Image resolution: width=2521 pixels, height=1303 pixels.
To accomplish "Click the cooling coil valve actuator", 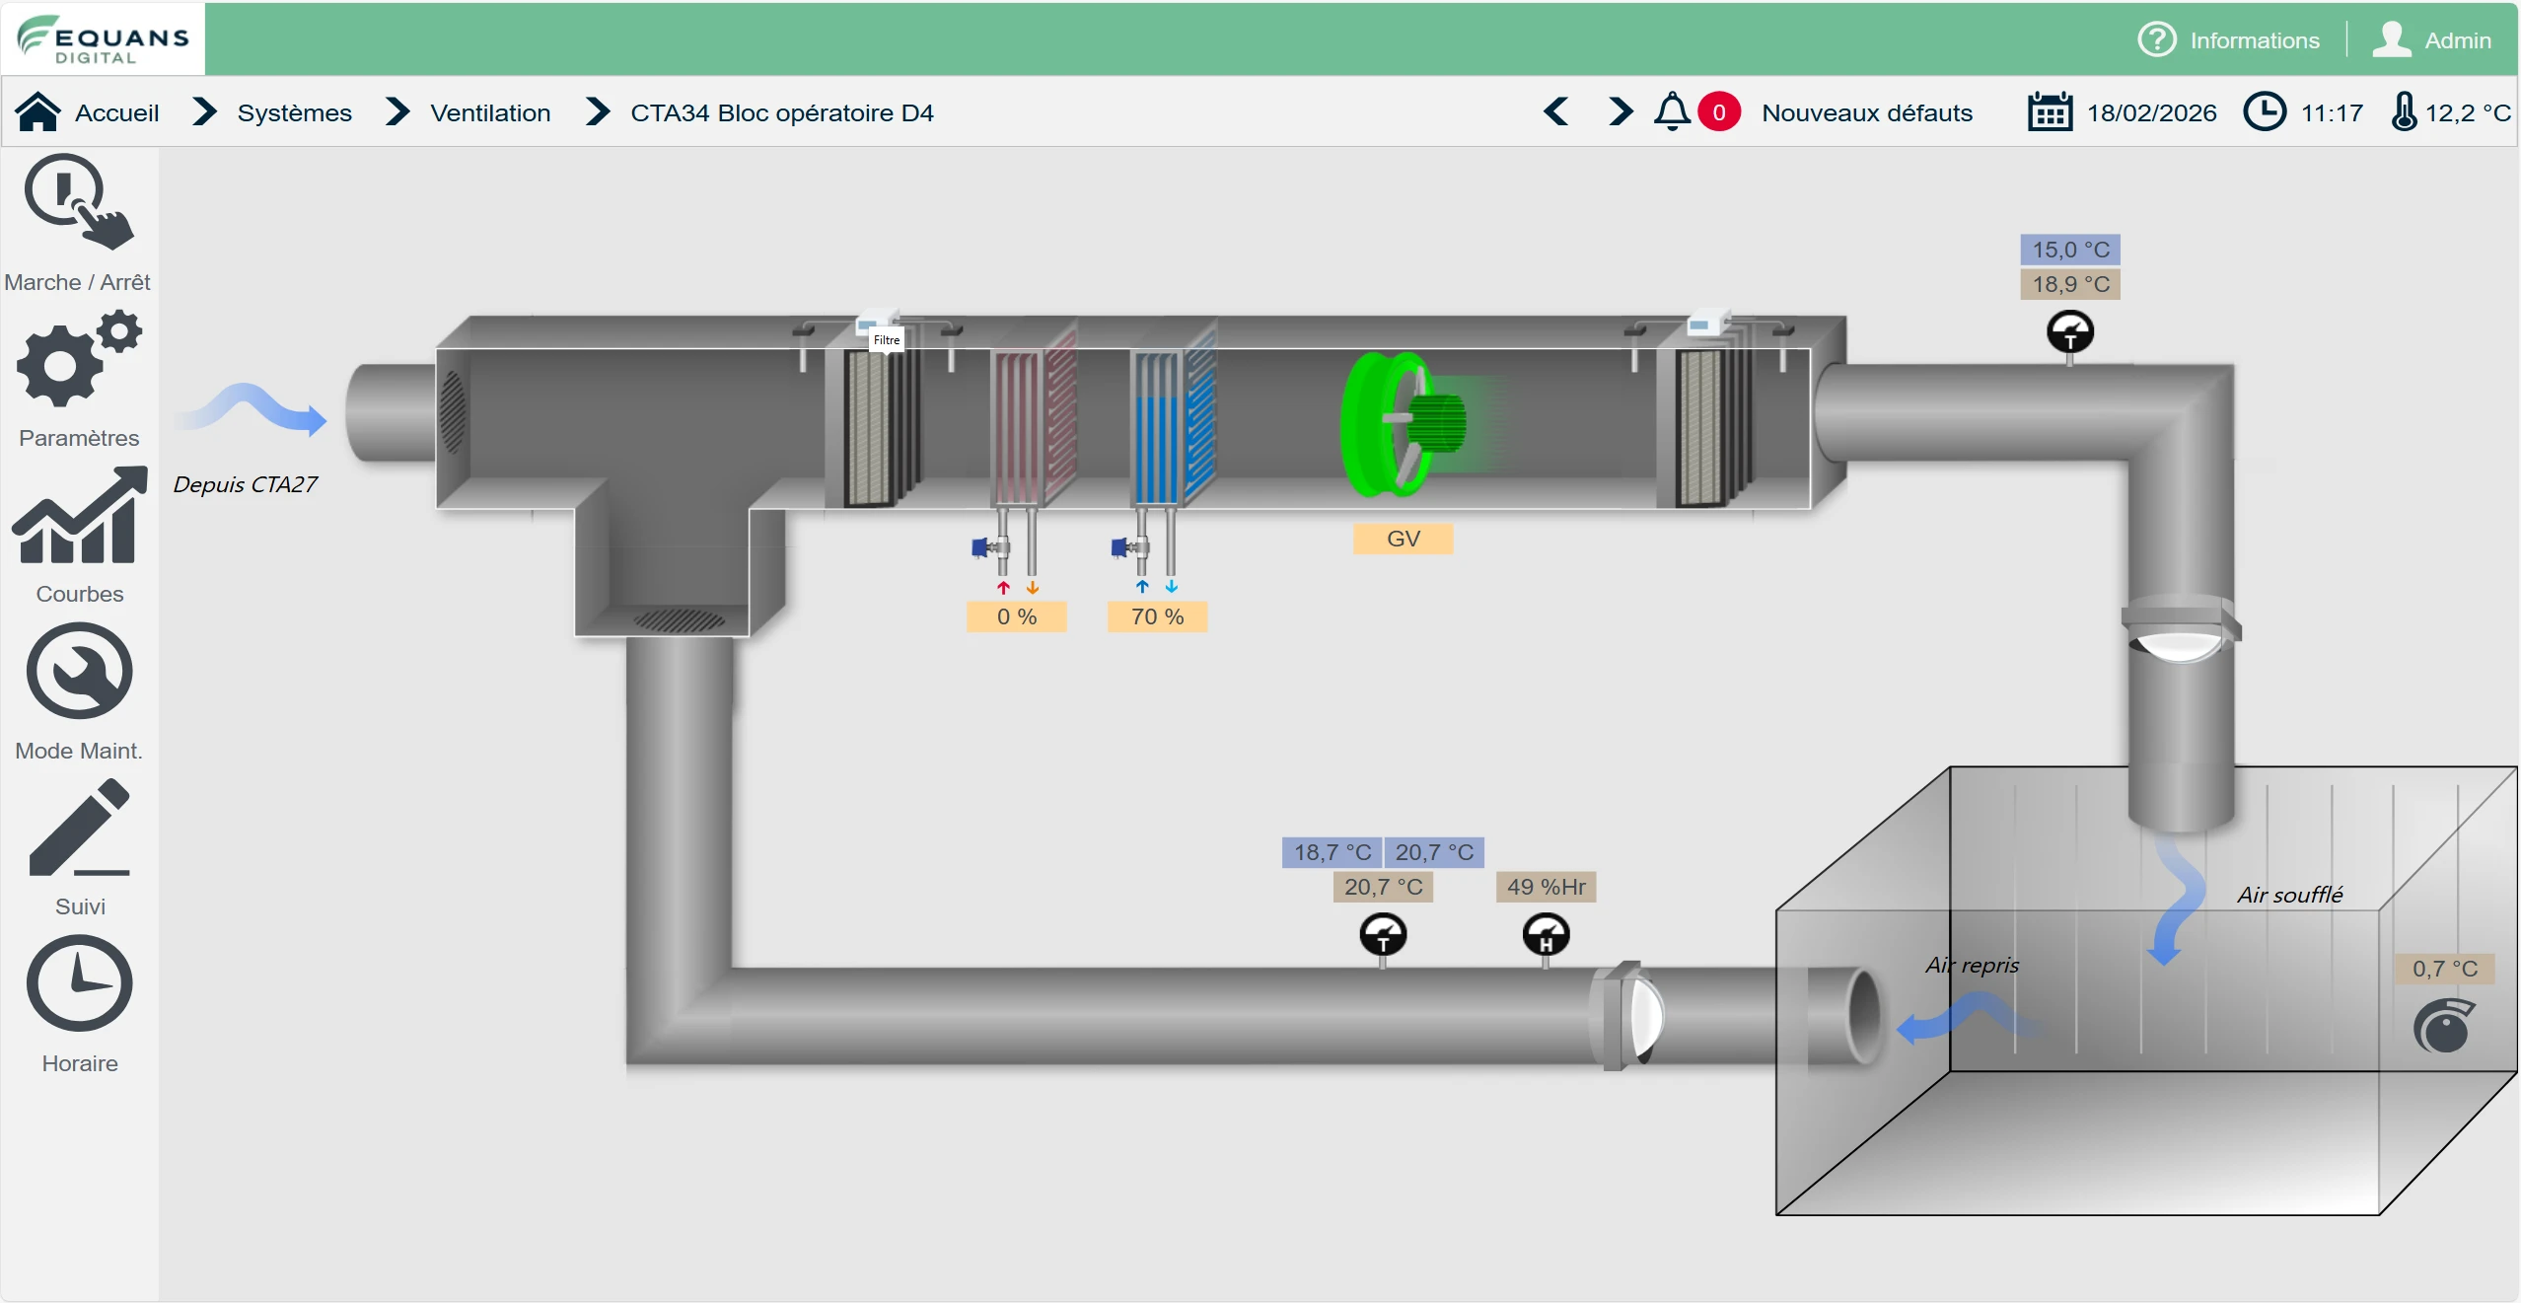I will pos(1128,547).
